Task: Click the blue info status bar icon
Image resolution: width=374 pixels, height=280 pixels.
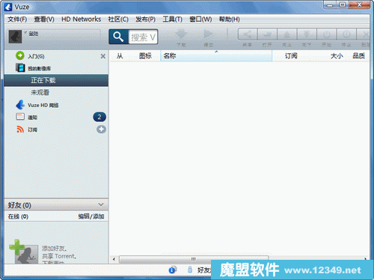Action: (x=172, y=270)
